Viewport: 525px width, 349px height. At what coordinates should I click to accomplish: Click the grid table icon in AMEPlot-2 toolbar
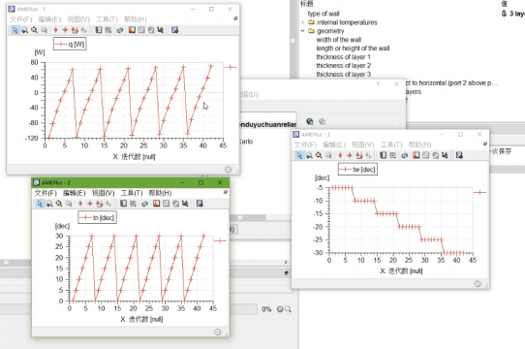(x=133, y=204)
